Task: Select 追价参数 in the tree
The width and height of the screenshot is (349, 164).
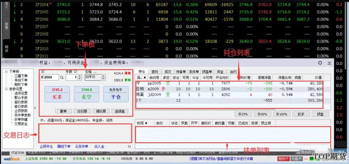Action: [x=21, y=106]
